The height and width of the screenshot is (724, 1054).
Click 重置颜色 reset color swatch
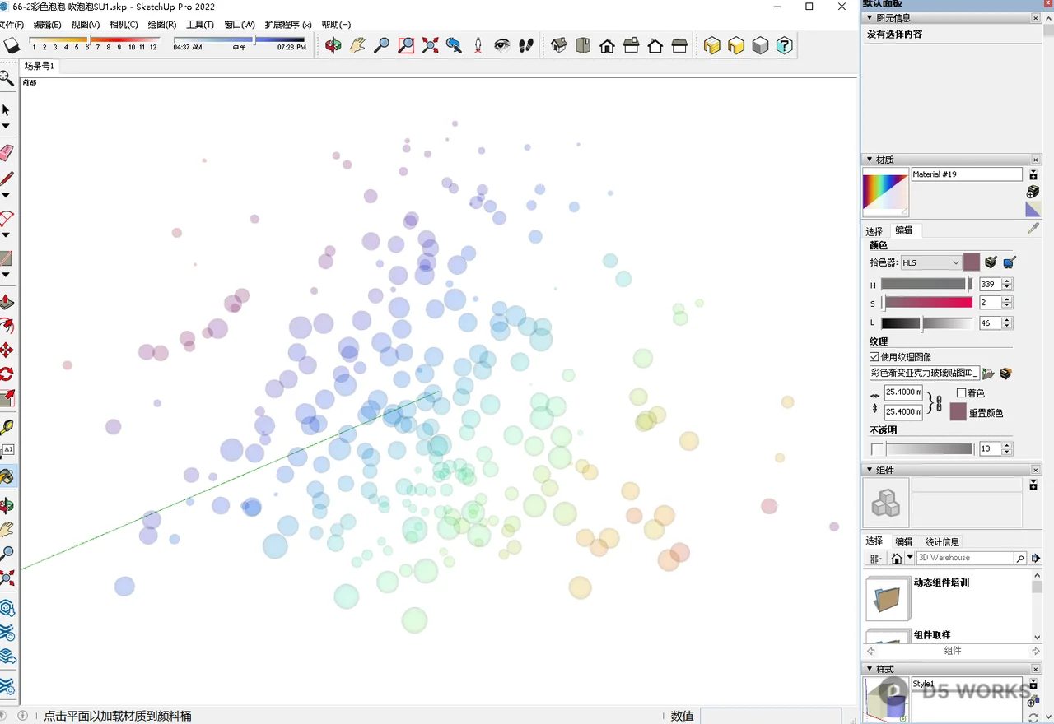[958, 412]
